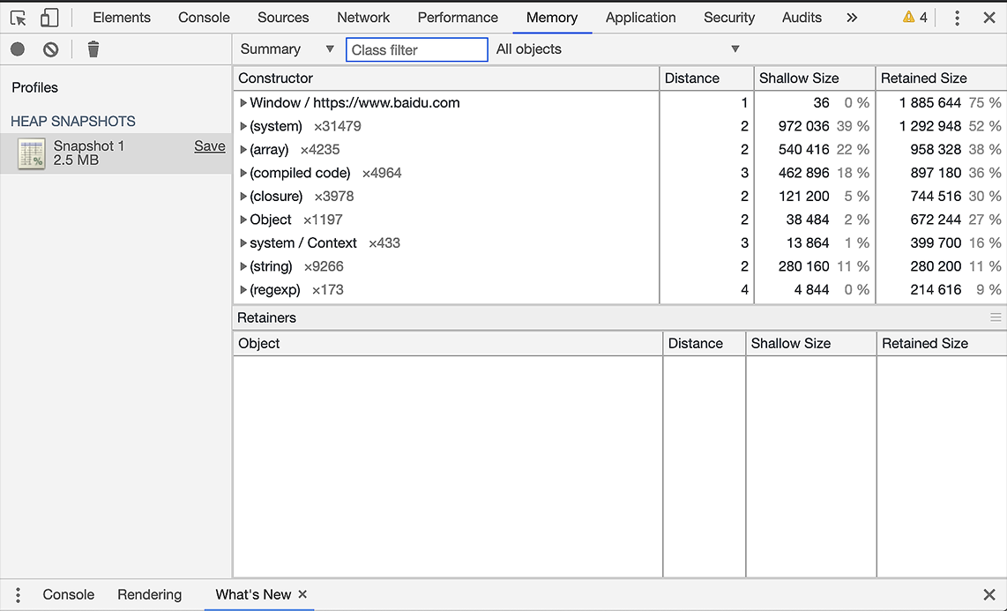The width and height of the screenshot is (1007, 611).
Task: Open the Rendering drawer tab
Action: coord(149,595)
